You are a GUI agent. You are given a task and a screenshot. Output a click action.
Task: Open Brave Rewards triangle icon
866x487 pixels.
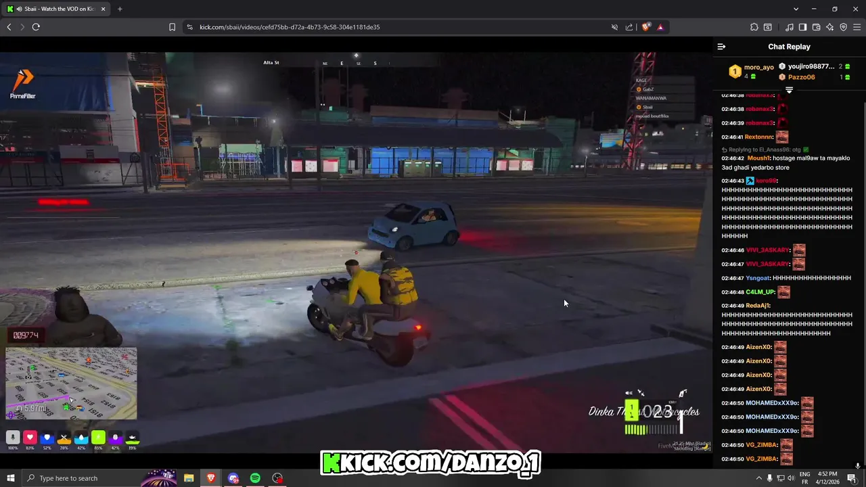(x=660, y=27)
